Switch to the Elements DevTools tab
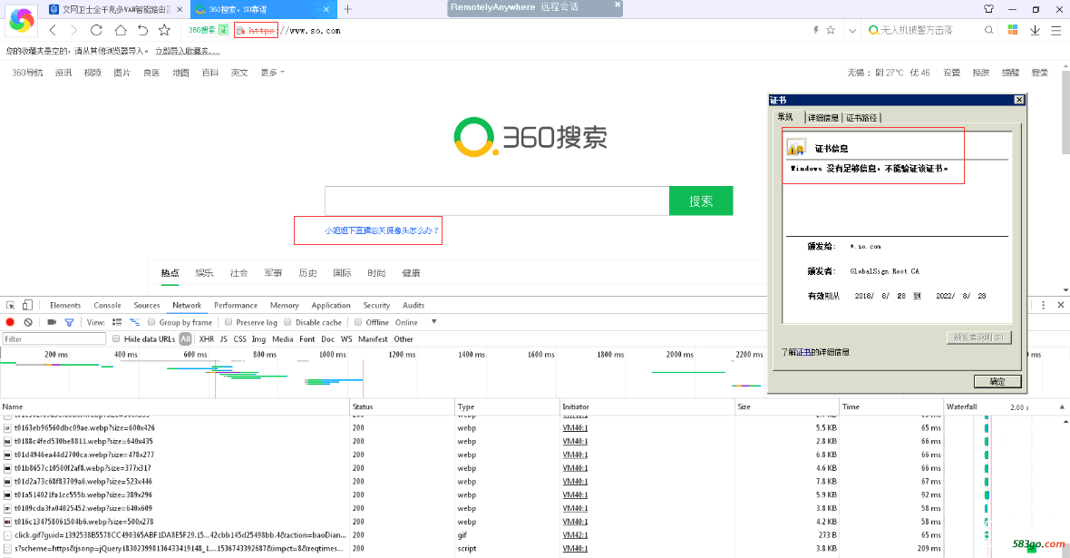Screen dimensions: 1070x558 tap(65, 305)
